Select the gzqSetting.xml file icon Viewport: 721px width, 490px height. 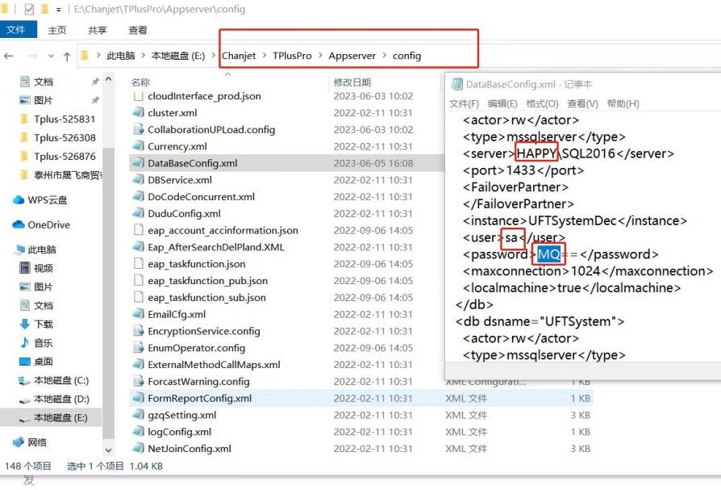138,415
